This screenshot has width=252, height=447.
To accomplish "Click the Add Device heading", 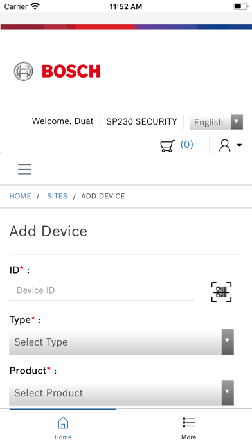I will pos(48,231).
